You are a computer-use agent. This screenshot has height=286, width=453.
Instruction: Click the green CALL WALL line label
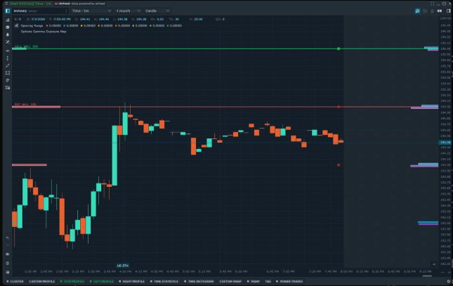(26, 46)
